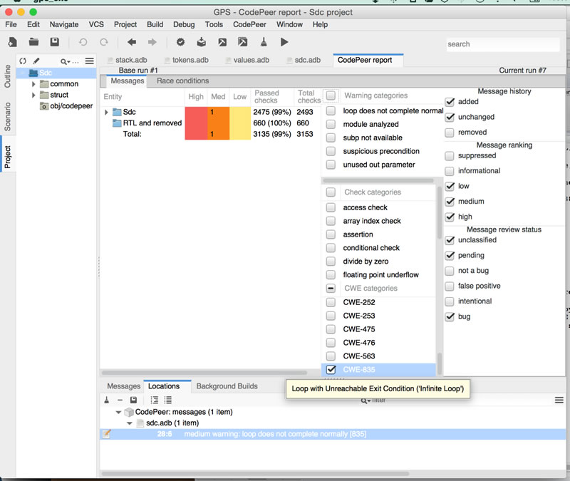
Task: Open the Navigate menu
Action: pyautogui.click(x=64, y=24)
